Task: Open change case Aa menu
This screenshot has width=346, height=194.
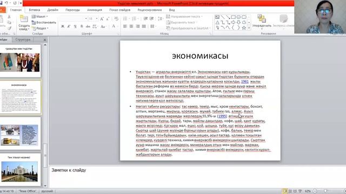Action: 103,26
